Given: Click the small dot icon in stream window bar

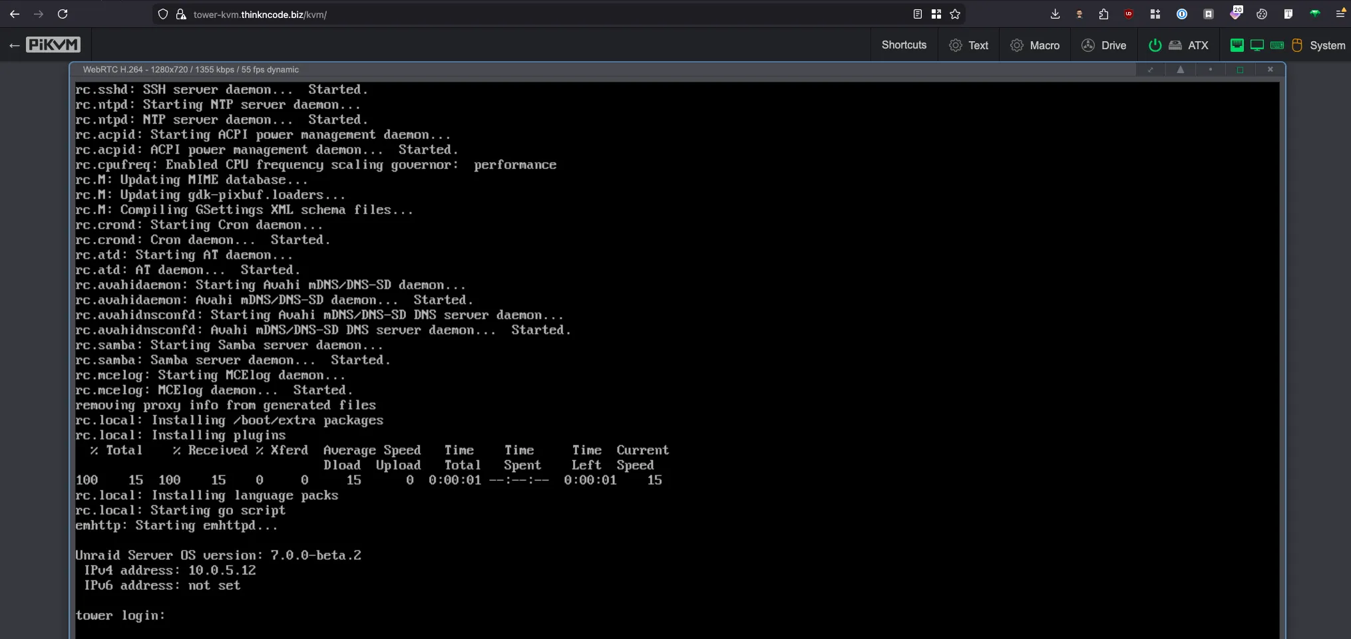Looking at the screenshot, I should [x=1210, y=70].
